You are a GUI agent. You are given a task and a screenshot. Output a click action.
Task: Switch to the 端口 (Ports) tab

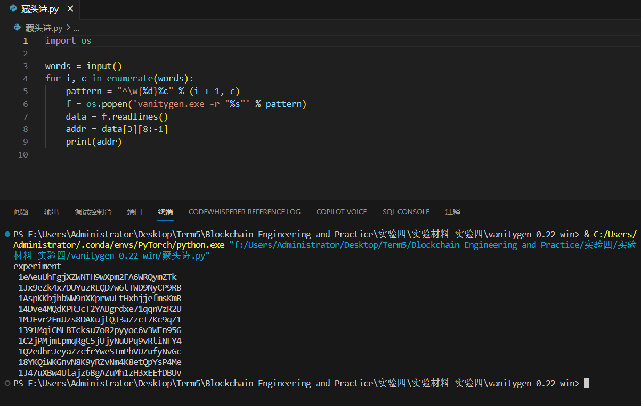pos(135,212)
